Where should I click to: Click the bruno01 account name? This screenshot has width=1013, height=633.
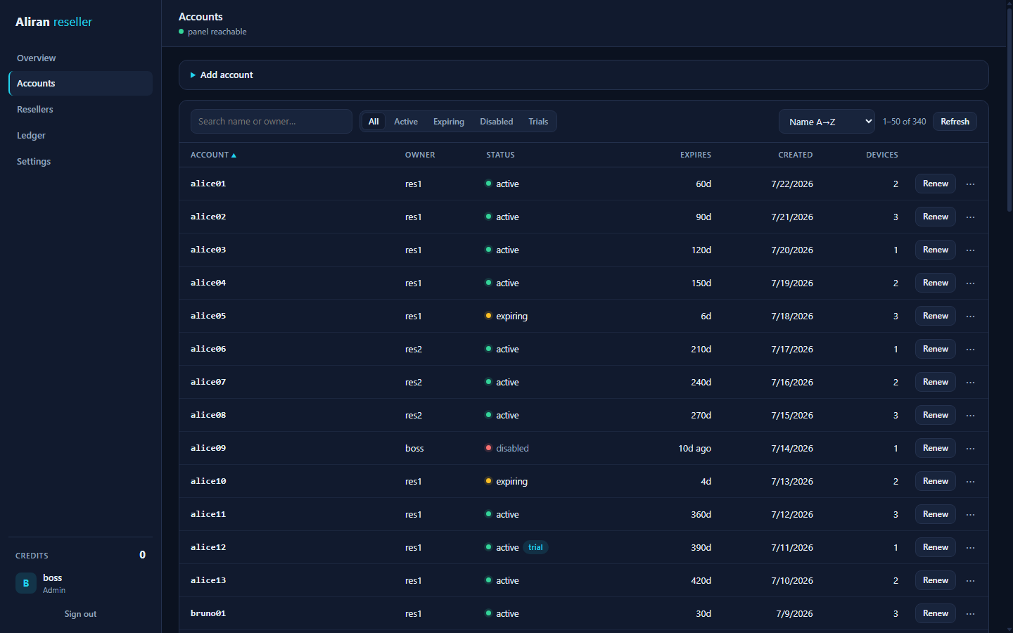(x=208, y=613)
